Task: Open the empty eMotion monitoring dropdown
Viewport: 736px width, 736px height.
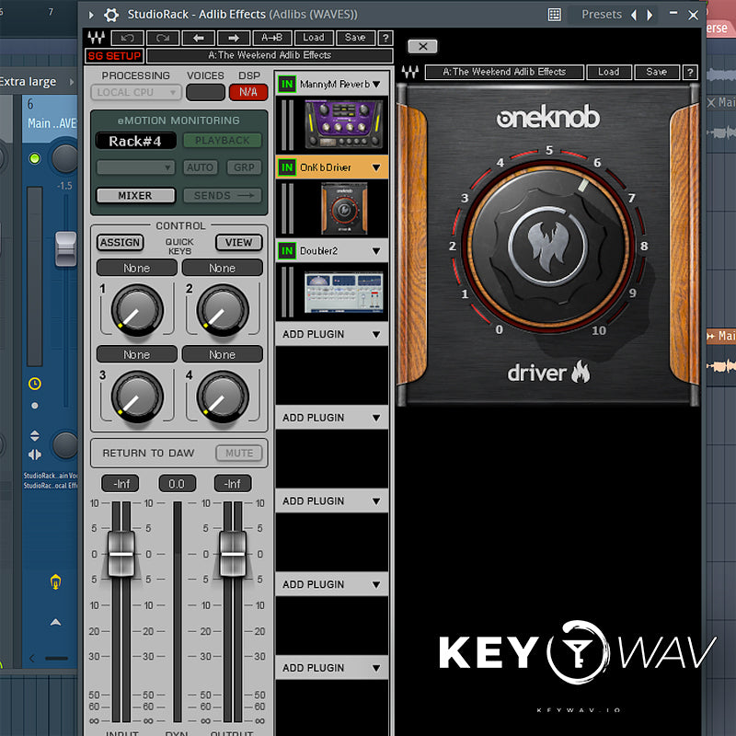Action: pyautogui.click(x=135, y=167)
